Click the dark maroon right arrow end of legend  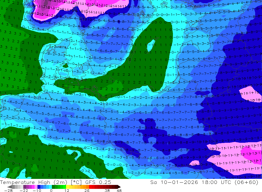pyautogui.click(x=119, y=187)
